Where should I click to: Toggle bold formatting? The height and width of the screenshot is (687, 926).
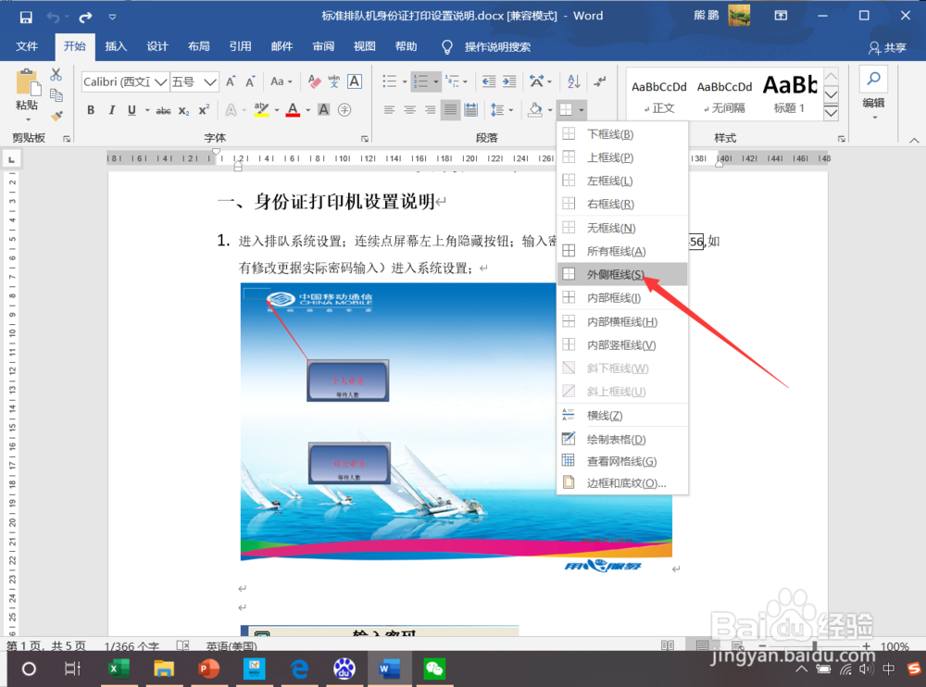pyautogui.click(x=90, y=108)
